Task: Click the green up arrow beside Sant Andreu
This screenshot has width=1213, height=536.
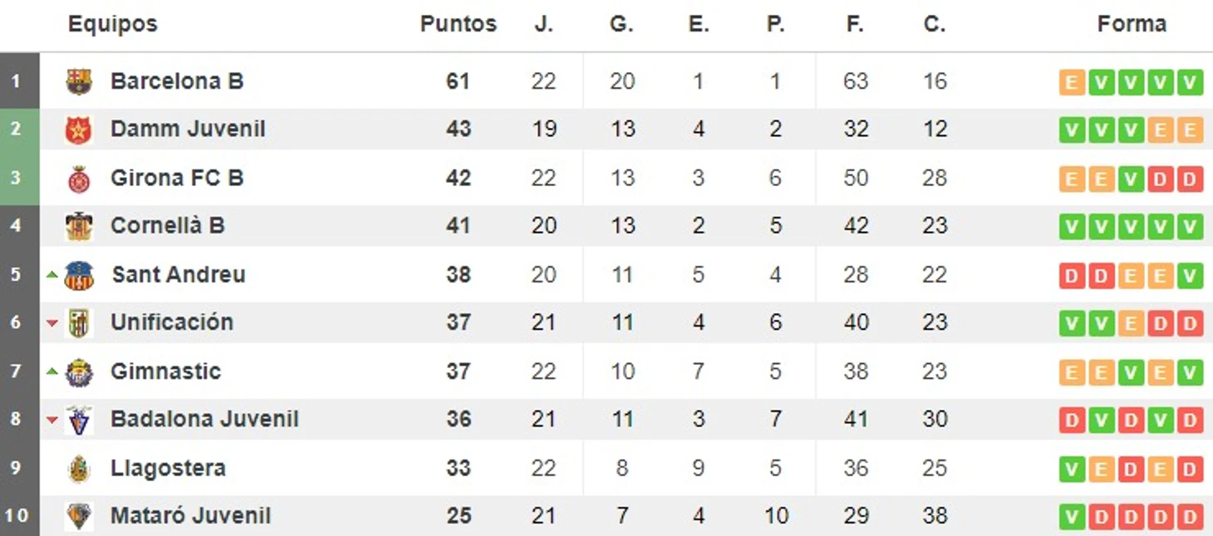Action: click(x=52, y=274)
